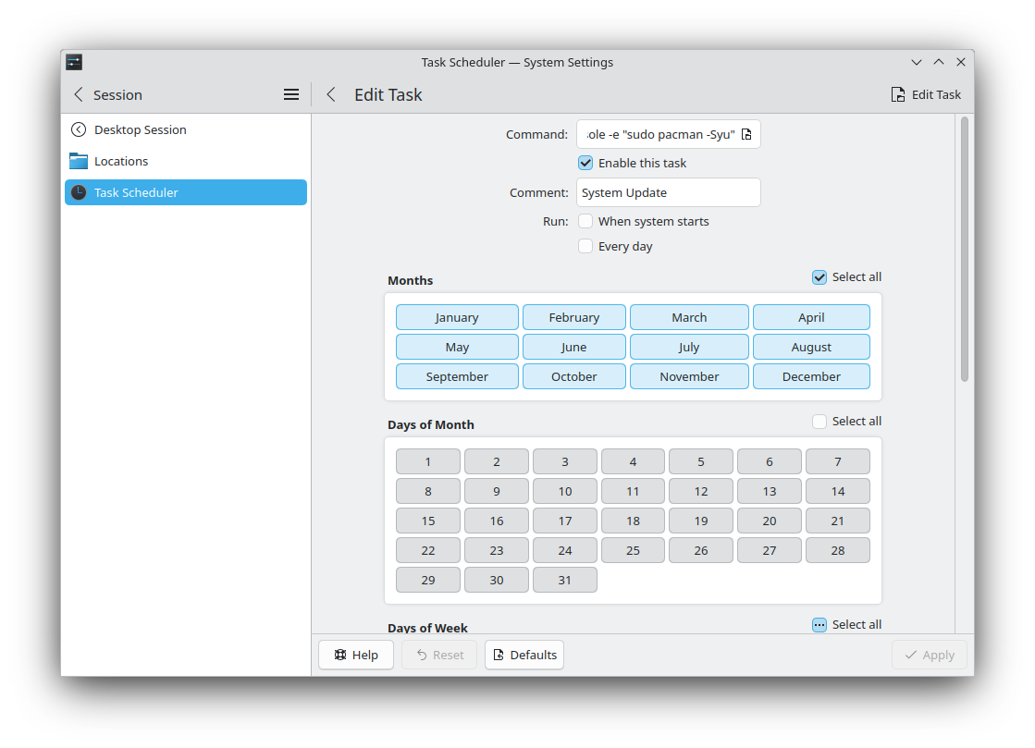Image resolution: width=1035 pixels, height=748 pixels.
Task: Click the Task Scheduler clock icon in sidebar
Action: 79,192
